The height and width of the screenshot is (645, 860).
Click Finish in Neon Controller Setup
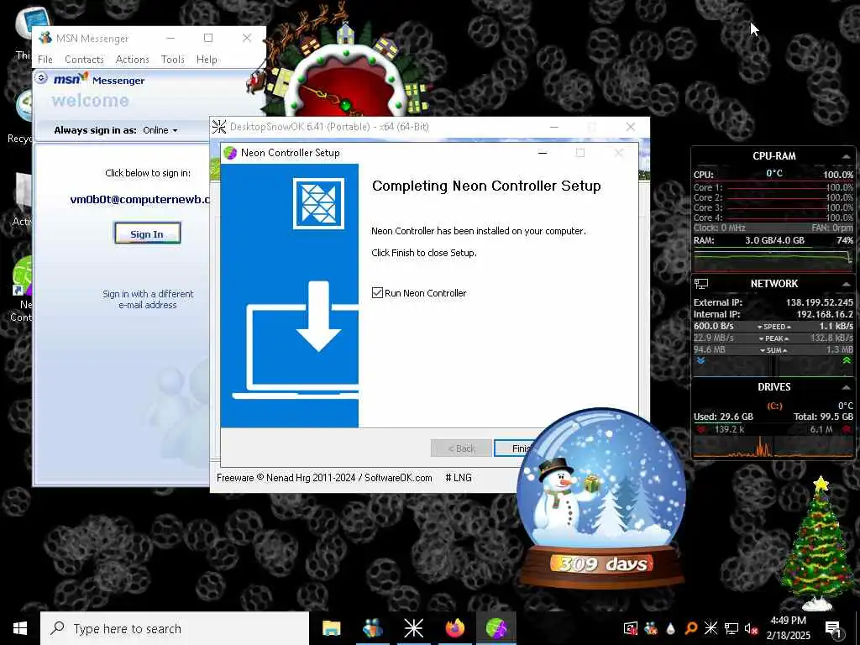click(514, 448)
